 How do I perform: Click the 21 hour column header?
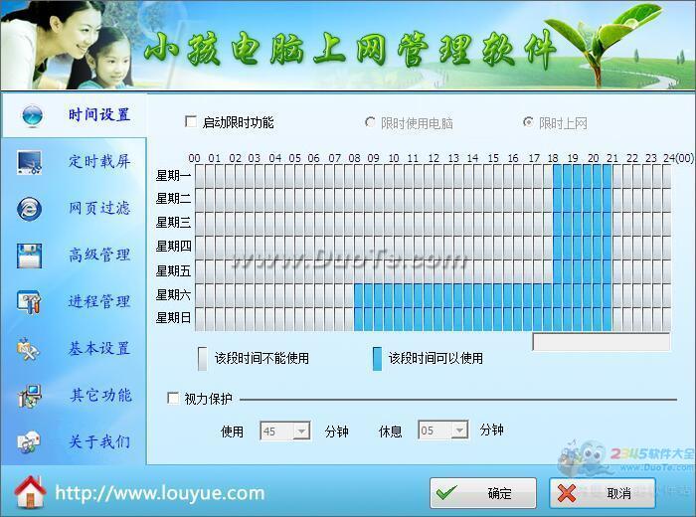point(612,158)
